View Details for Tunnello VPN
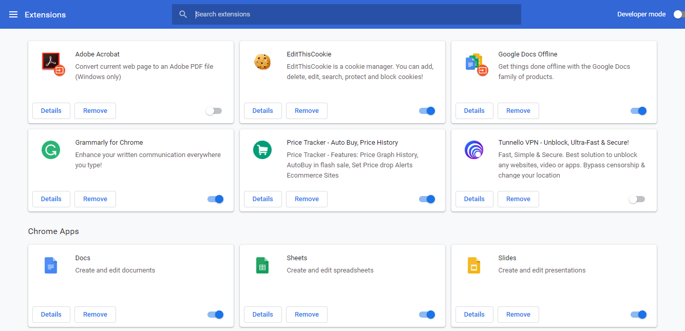Image resolution: width=685 pixels, height=331 pixels. pyautogui.click(x=474, y=199)
